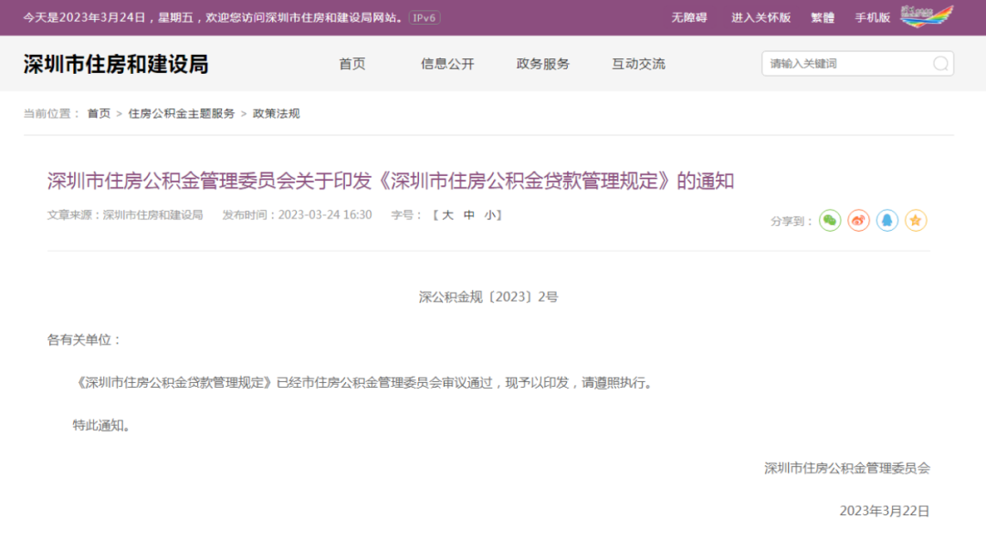The image size is (986, 539).
Task: Focus the keyword search input field
Action: [844, 64]
